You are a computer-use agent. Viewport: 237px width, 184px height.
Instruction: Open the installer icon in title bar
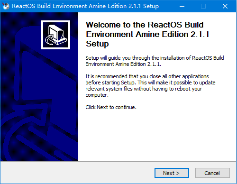tap(6, 6)
